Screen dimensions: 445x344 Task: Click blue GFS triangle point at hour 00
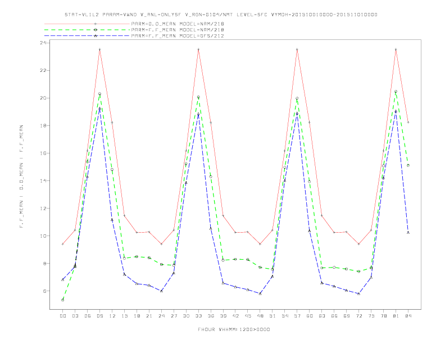(x=63, y=279)
